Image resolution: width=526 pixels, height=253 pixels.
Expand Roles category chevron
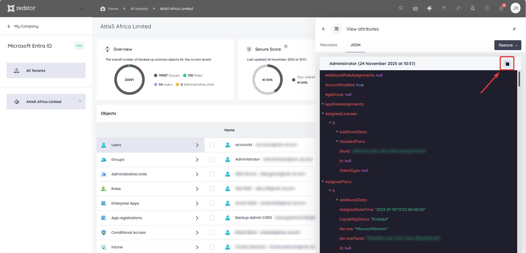pyautogui.click(x=197, y=189)
